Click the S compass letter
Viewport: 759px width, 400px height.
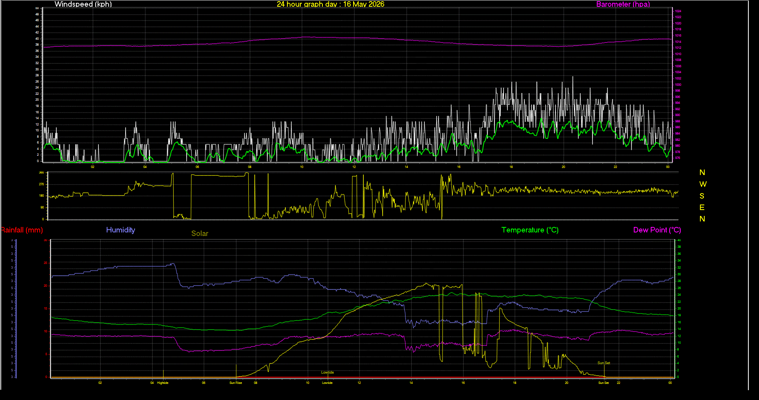[x=702, y=196]
